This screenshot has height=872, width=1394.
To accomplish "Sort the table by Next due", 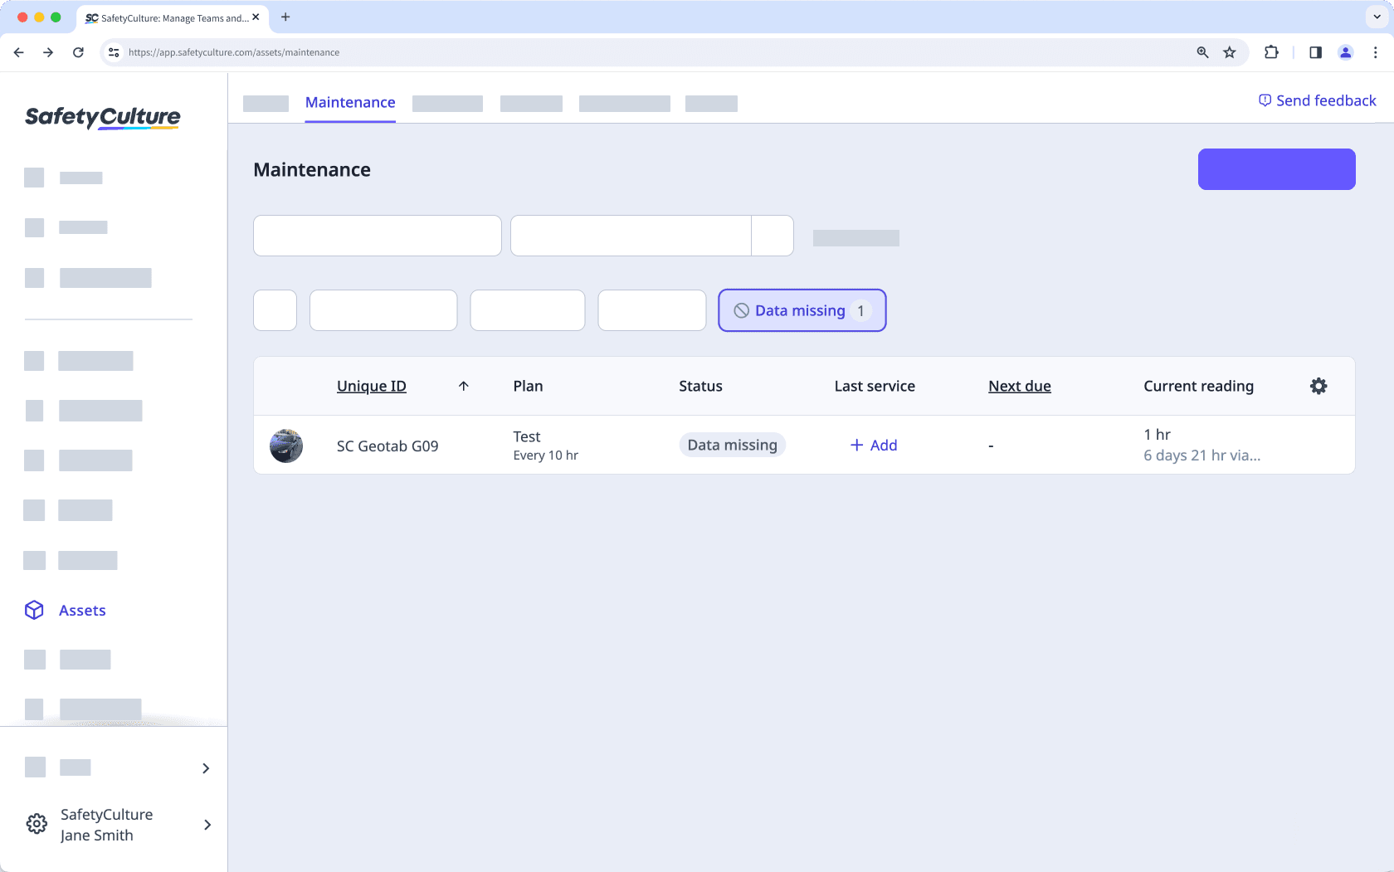I will click(1019, 386).
